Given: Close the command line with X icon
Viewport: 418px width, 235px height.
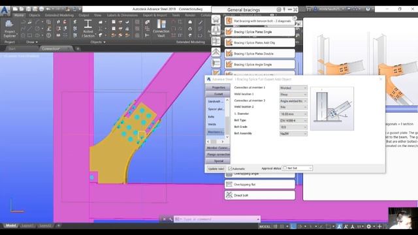Looking at the screenshot, I should pos(164,219).
